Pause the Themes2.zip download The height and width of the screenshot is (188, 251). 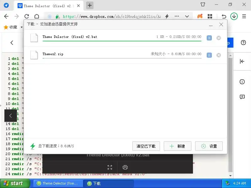coord(209,55)
